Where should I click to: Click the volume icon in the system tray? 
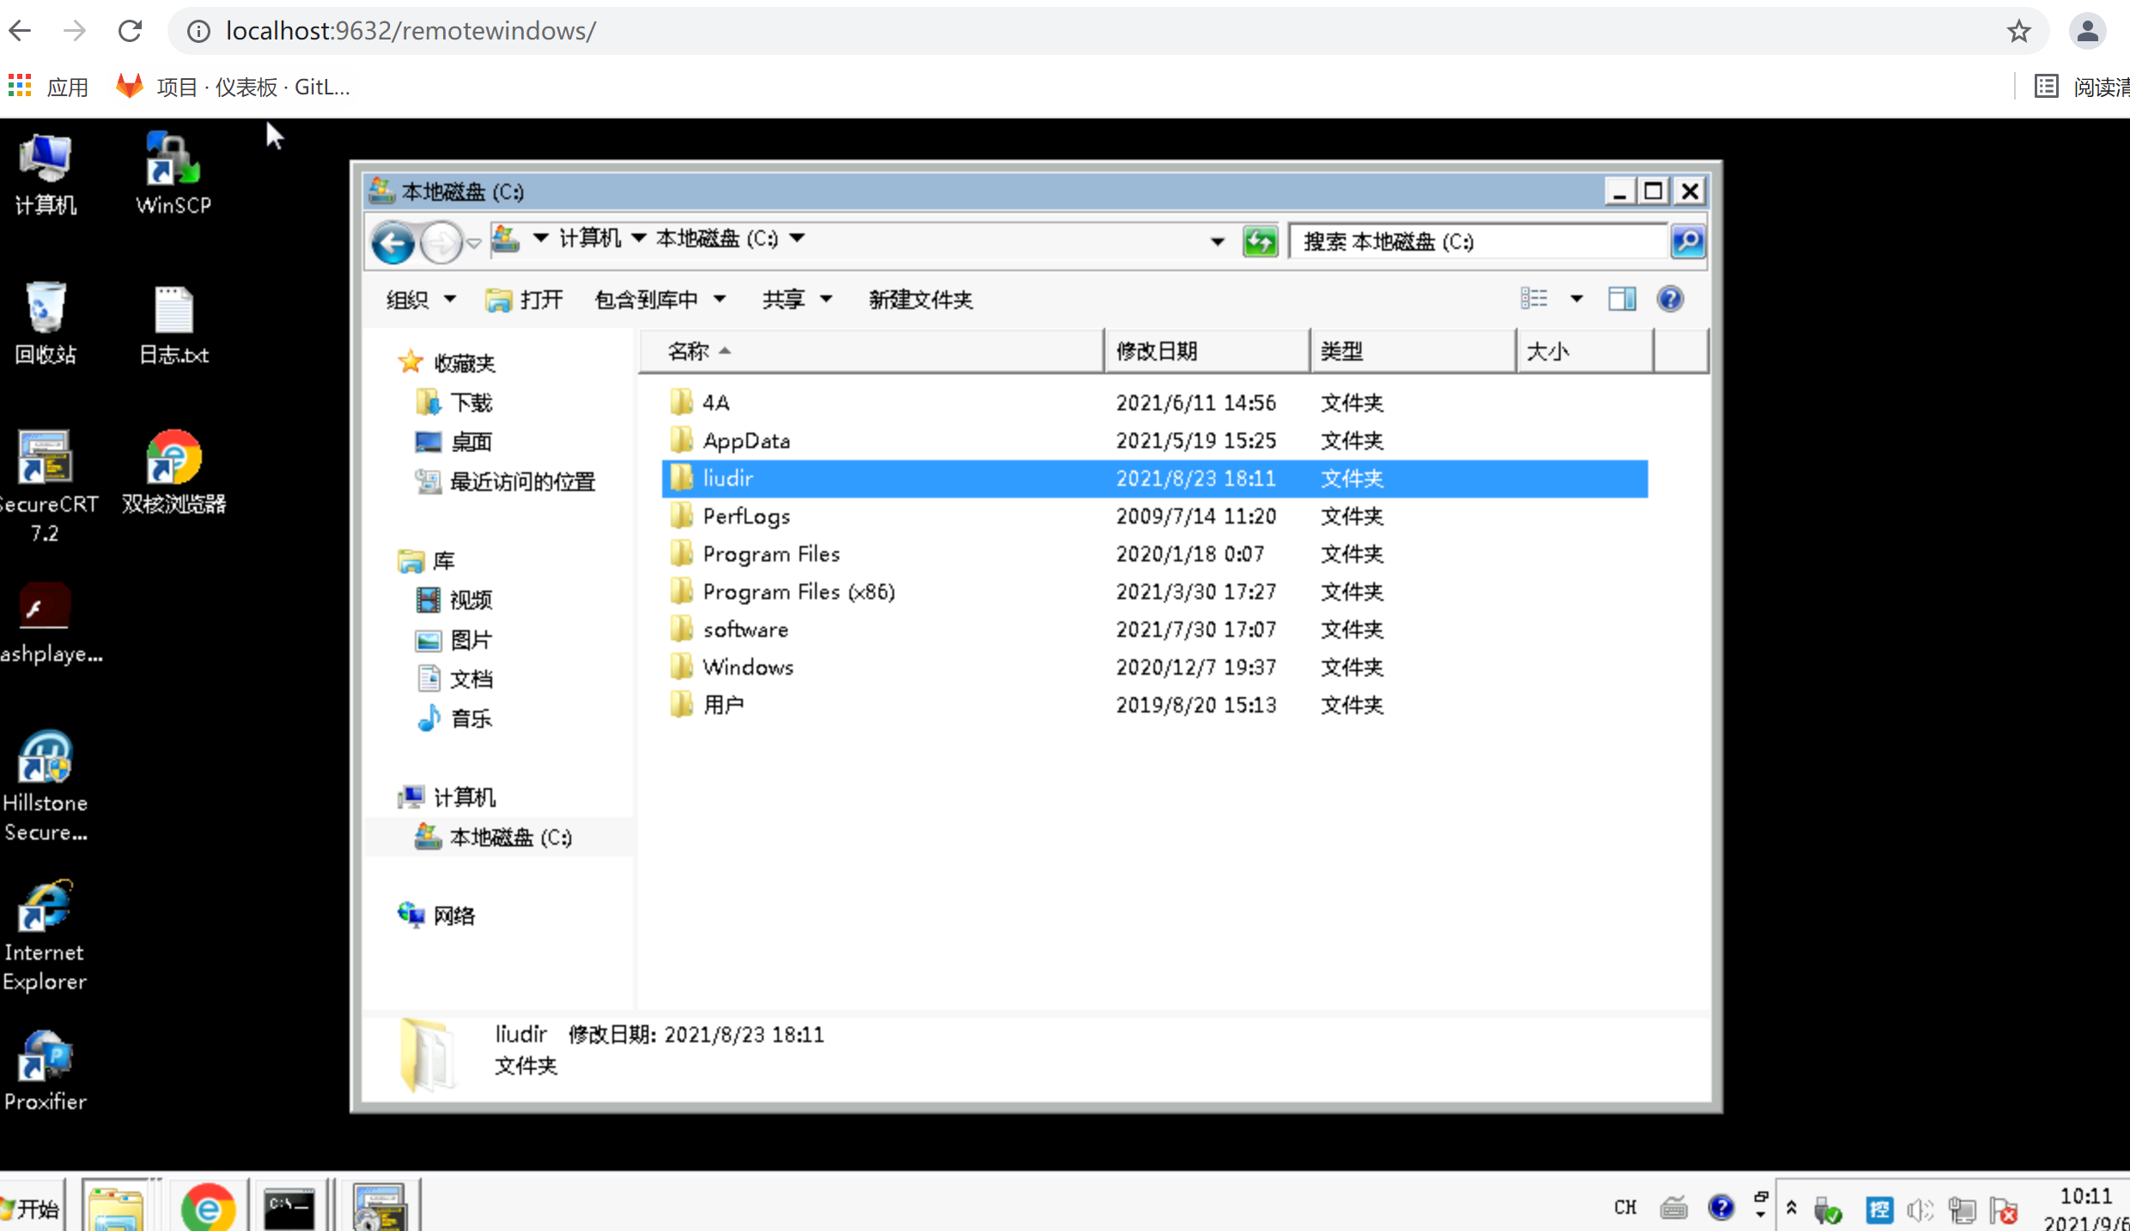[x=1918, y=1210]
